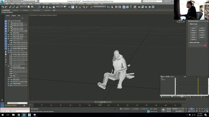Viewport: 209px width, 117px height.
Task: Toggle Angle Snap on main toolbar
Action: (x=80, y=7)
